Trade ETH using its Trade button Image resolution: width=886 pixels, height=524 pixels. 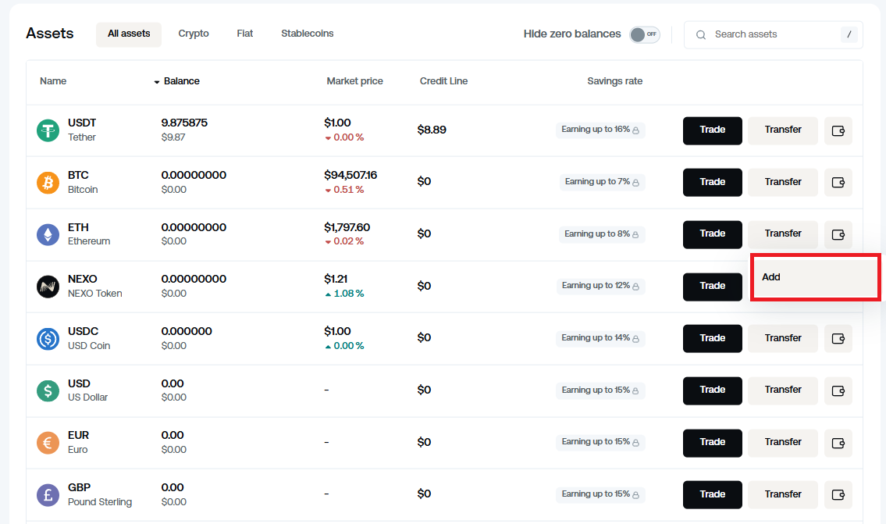click(x=713, y=234)
